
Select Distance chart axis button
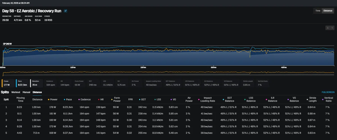click(328, 11)
